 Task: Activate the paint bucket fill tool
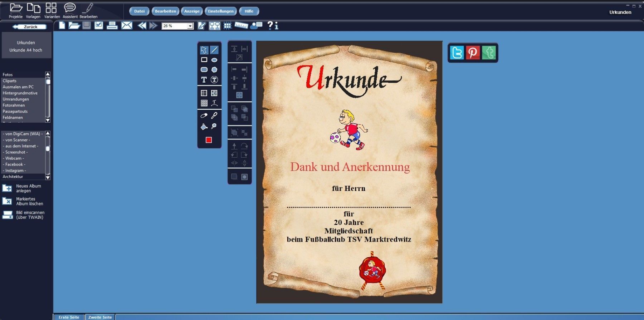[204, 127]
